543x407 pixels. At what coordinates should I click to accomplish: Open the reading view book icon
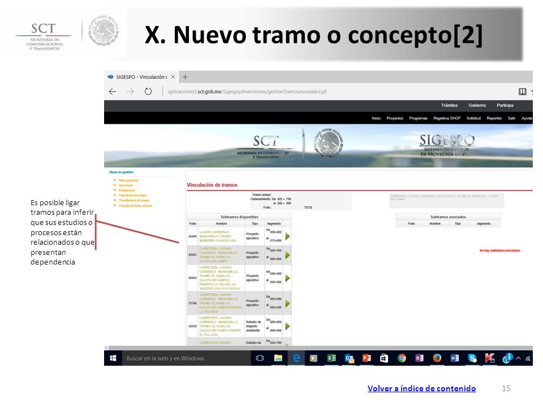[522, 92]
